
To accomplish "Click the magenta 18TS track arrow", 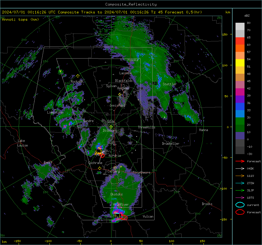I will [240, 198].
